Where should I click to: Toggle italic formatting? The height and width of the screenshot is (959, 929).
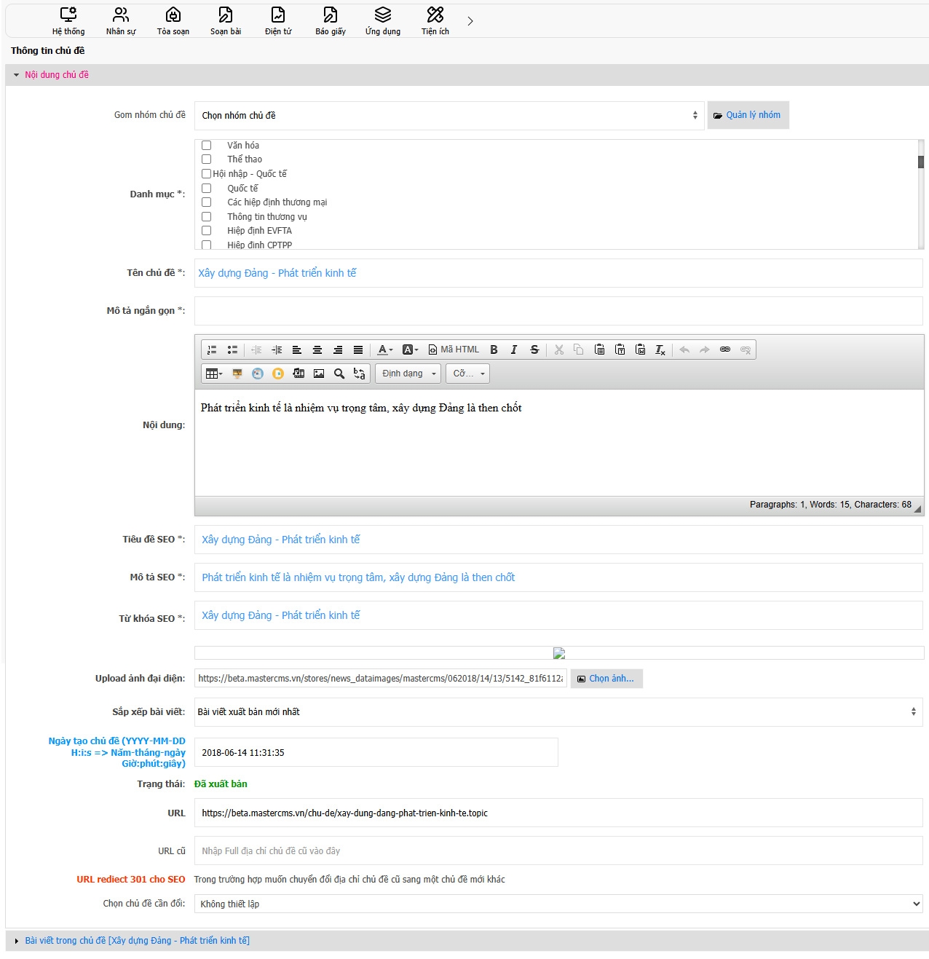[x=514, y=350]
